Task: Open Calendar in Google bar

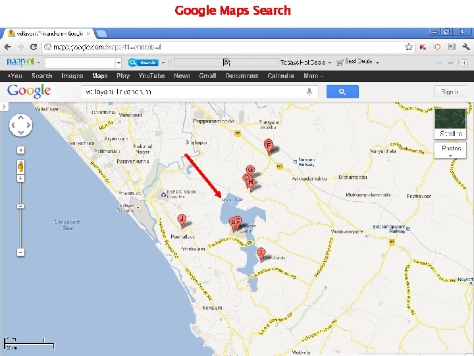Action: click(x=281, y=76)
